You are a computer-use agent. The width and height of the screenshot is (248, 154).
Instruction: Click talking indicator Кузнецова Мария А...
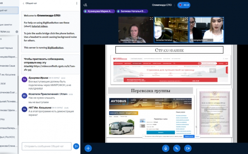click(x=99, y=11)
